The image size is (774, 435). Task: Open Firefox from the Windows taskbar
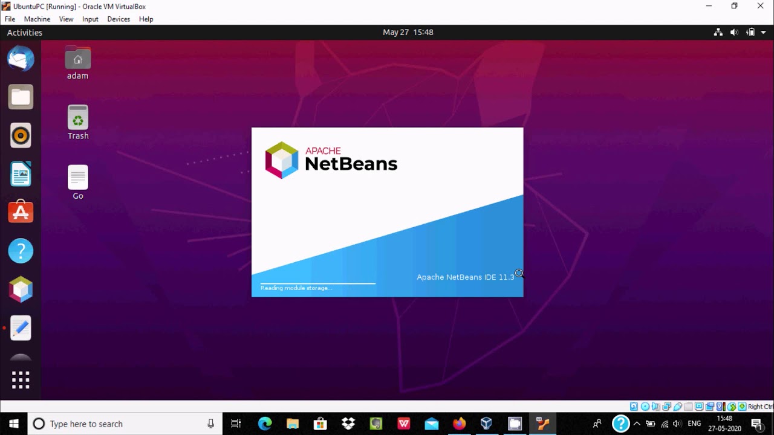point(460,424)
